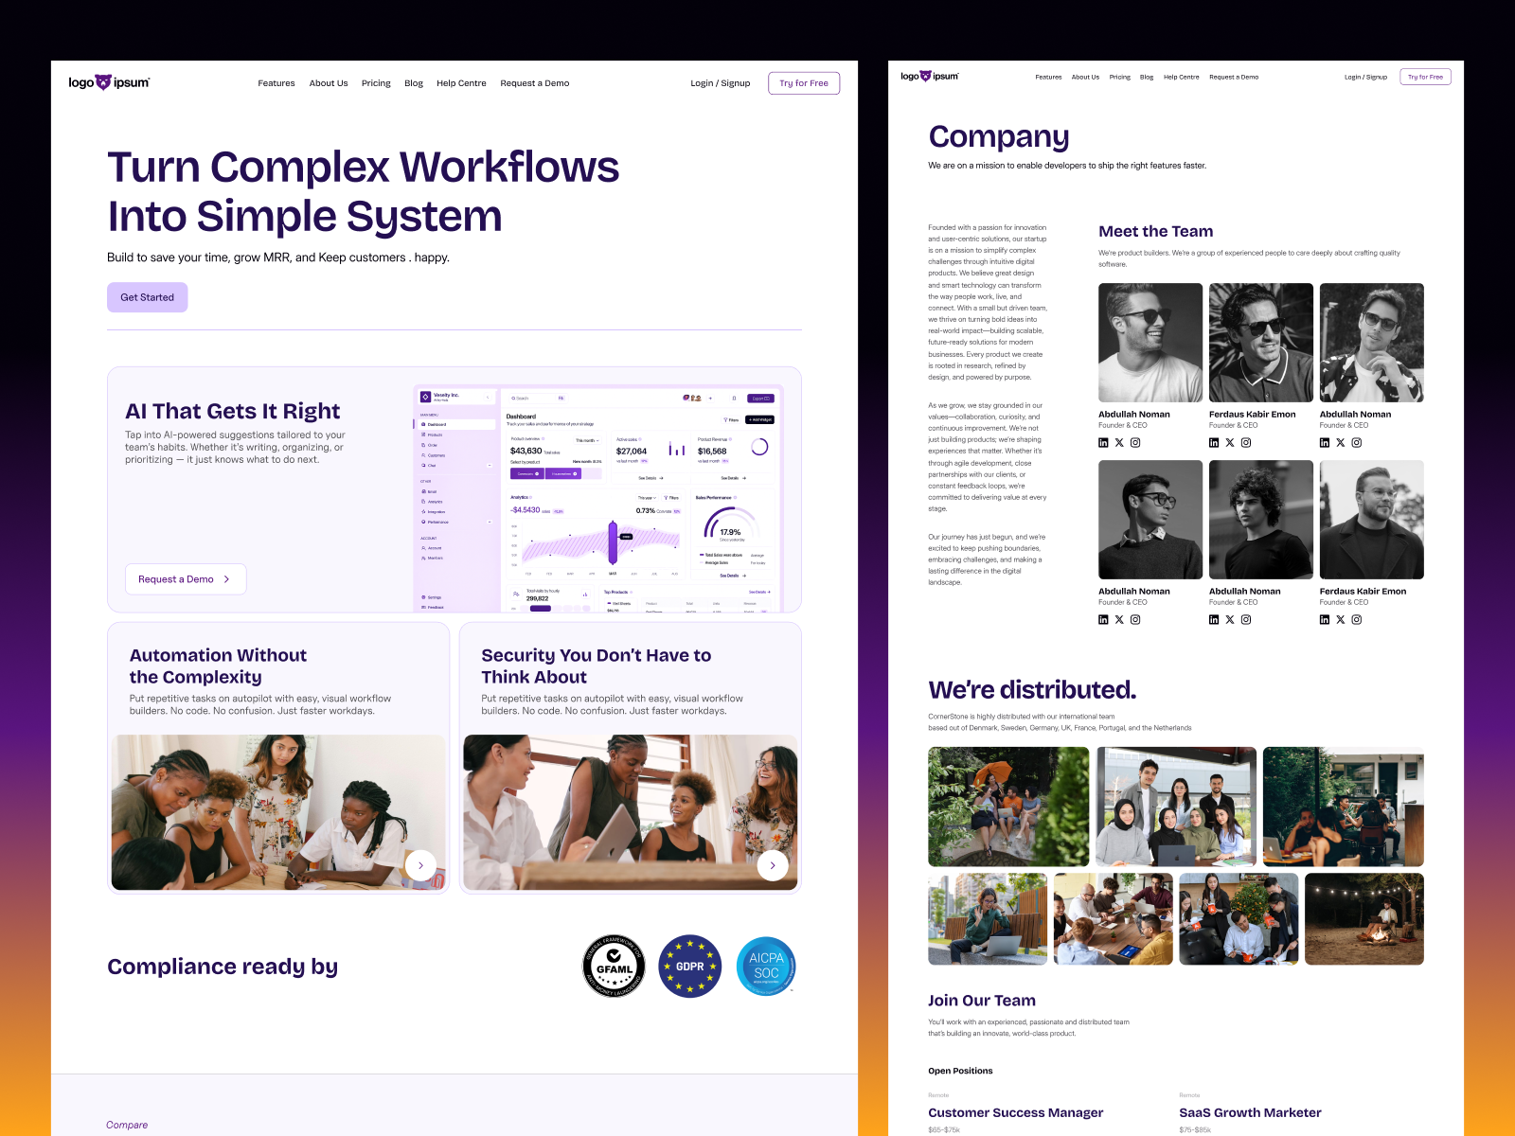Click the Get Started button
1515x1136 pixels.
click(147, 297)
